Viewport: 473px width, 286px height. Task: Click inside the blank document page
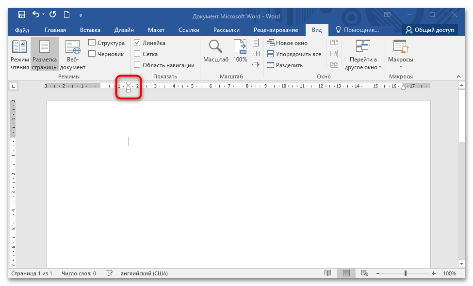(x=238, y=184)
